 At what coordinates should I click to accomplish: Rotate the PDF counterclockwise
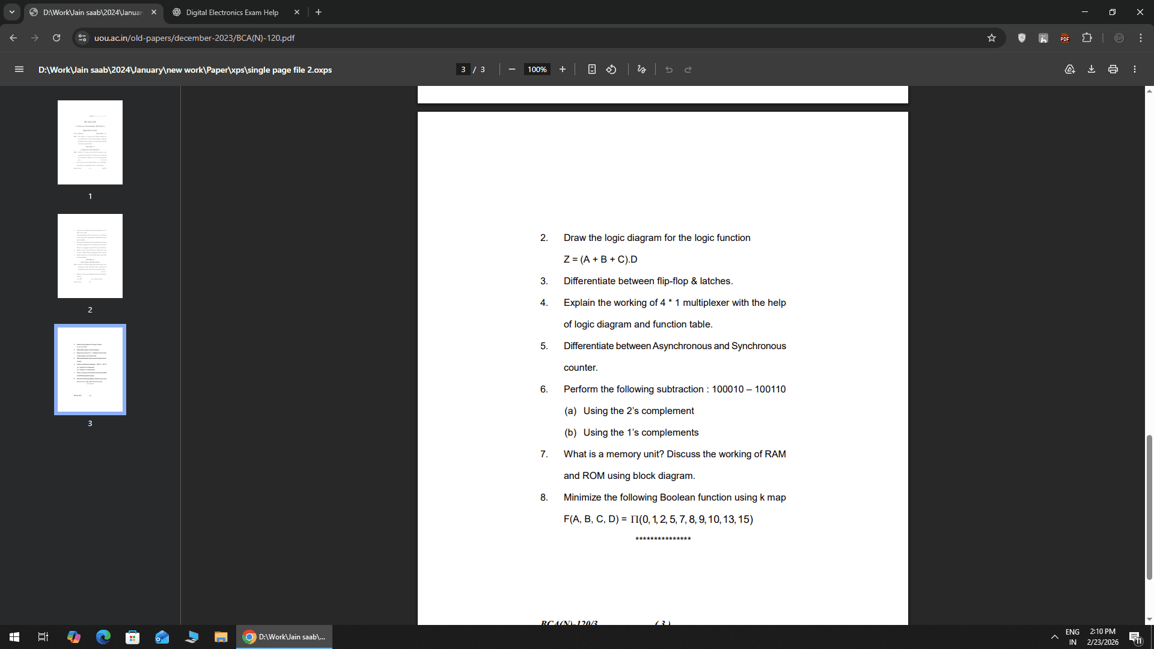tap(611, 70)
